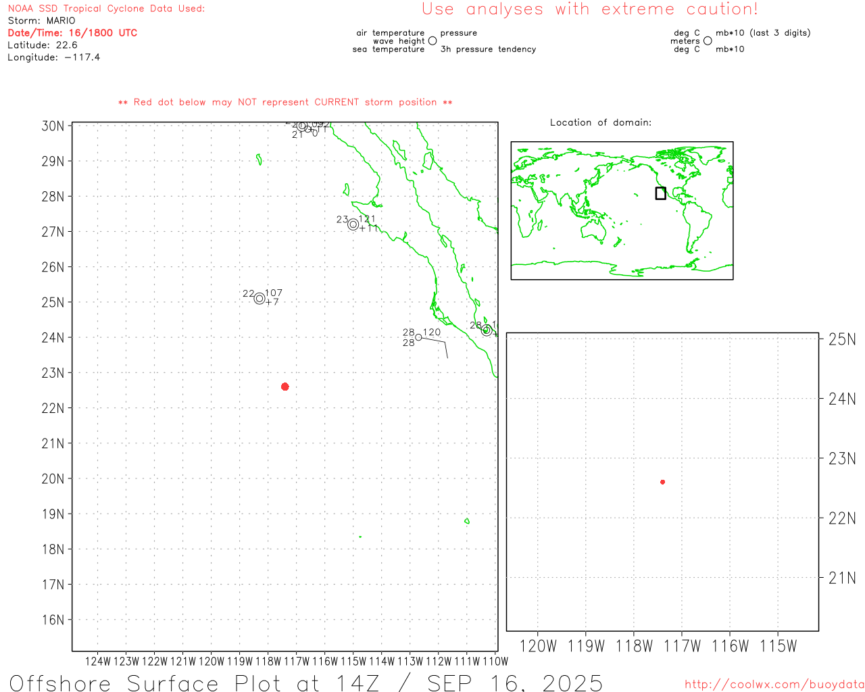
Task: Click the pressure legend sample circle
Action: pos(432,41)
